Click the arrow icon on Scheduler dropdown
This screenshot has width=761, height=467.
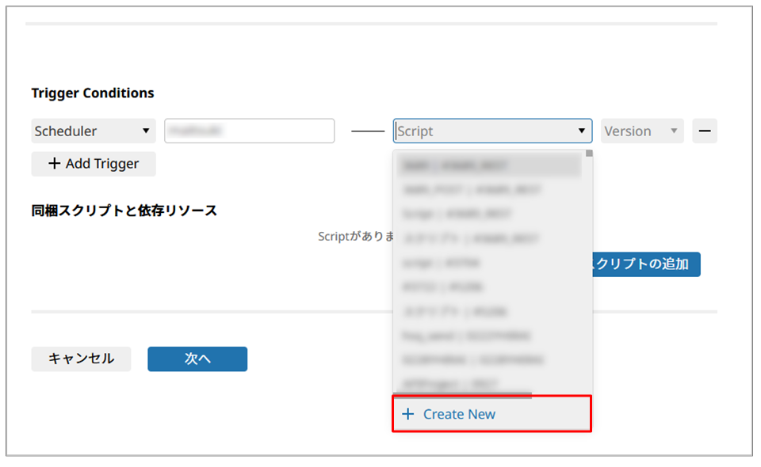tap(145, 131)
